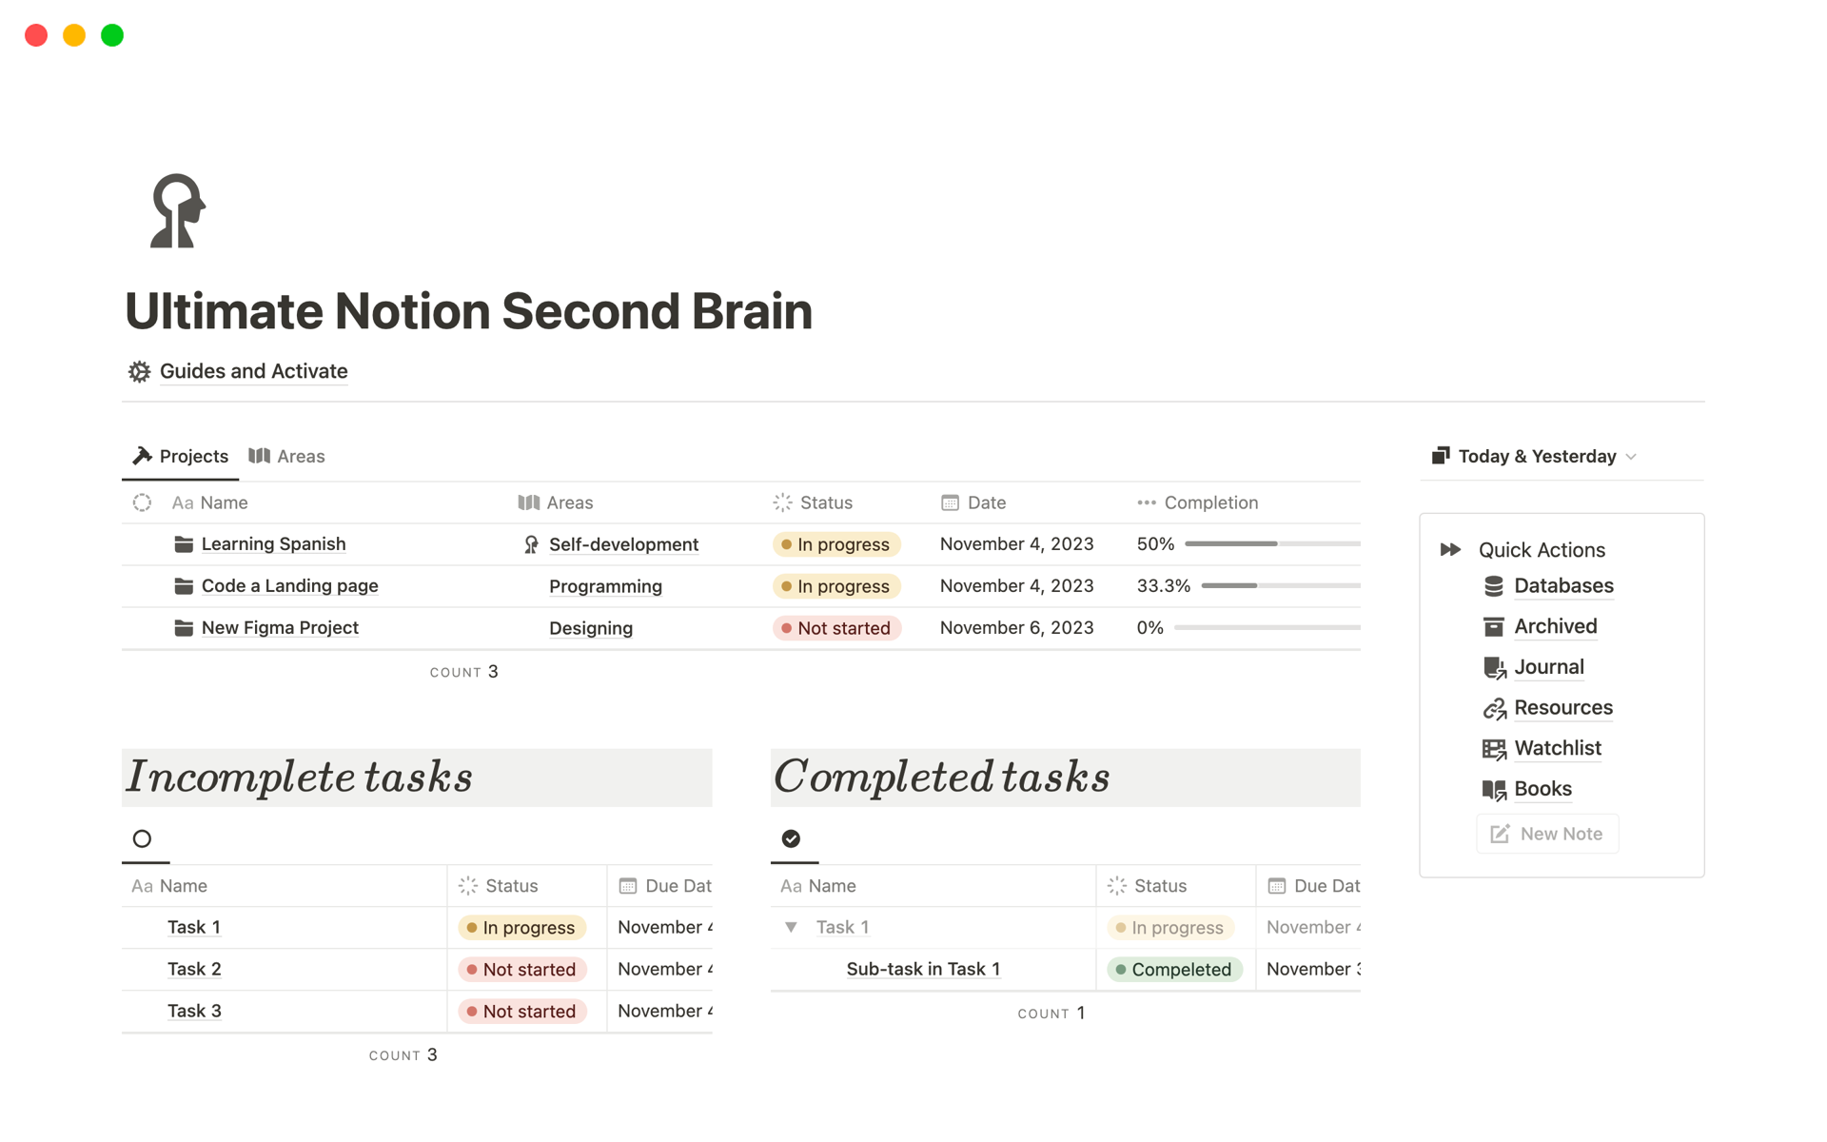Image resolution: width=1827 pixels, height=1142 pixels.
Task: Click the Resources link icon
Action: point(1494,709)
